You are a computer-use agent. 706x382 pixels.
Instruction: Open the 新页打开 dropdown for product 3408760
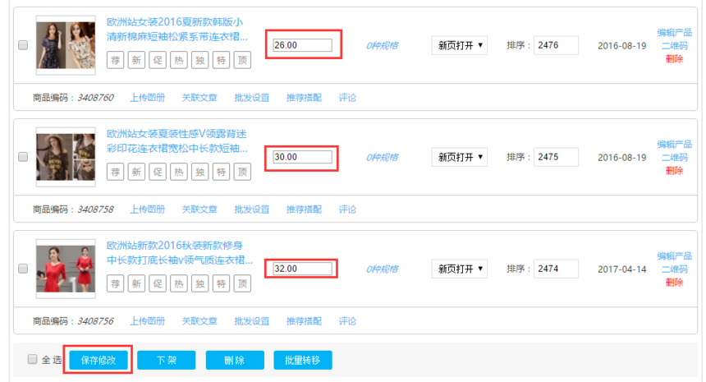[460, 45]
